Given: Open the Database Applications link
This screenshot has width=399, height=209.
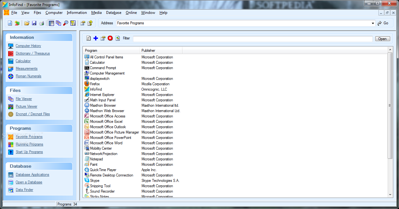Looking at the screenshot, I should point(33,175).
